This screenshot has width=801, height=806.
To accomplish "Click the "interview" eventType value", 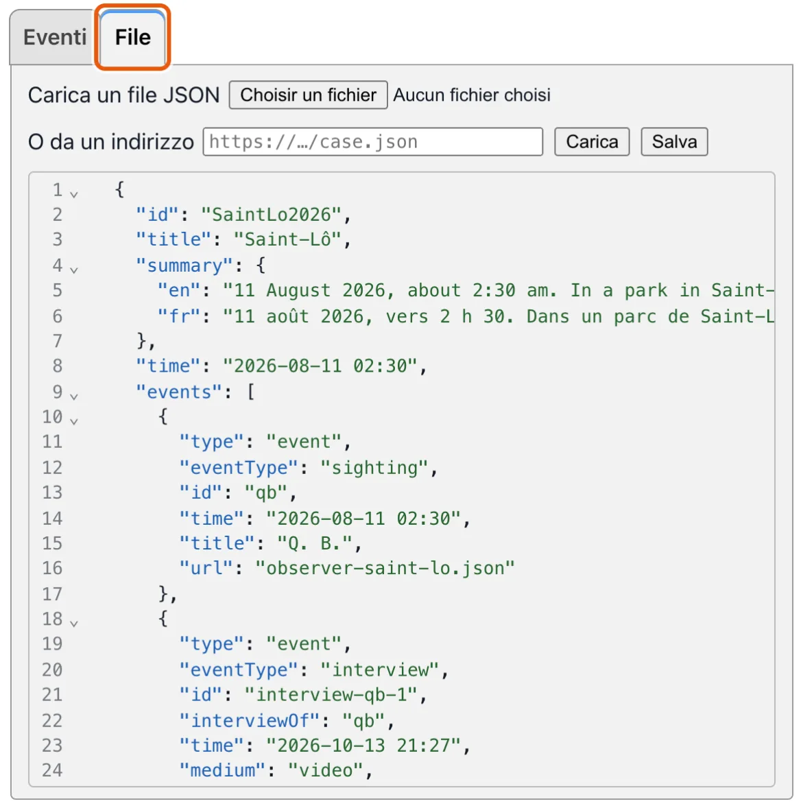I will pos(380,669).
